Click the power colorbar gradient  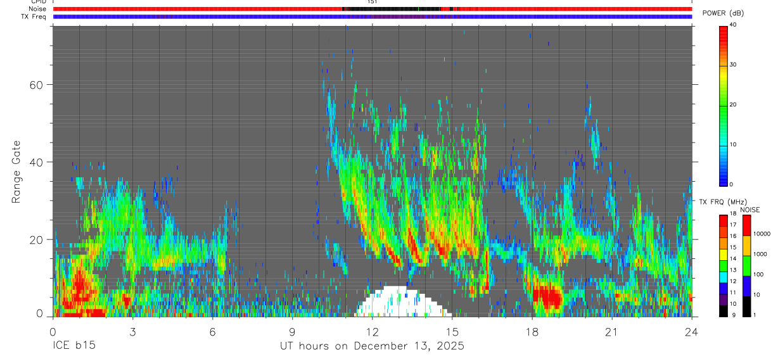[724, 105]
